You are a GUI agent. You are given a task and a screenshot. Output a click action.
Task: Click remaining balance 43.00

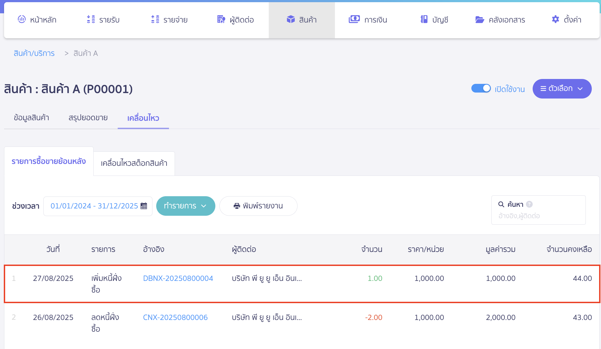click(582, 318)
